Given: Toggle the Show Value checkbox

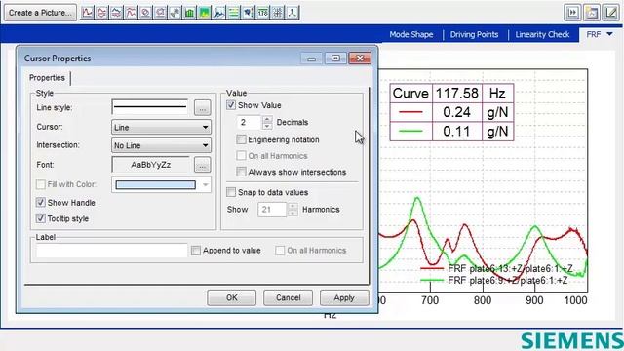Looking at the screenshot, I should point(231,105).
